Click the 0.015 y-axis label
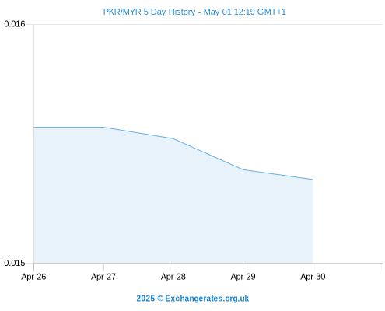Screen dimensions: 385x311 tap(15, 263)
